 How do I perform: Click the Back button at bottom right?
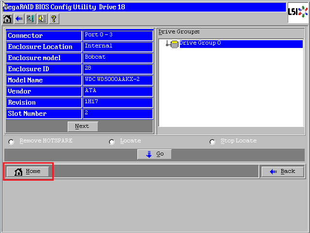point(282,171)
